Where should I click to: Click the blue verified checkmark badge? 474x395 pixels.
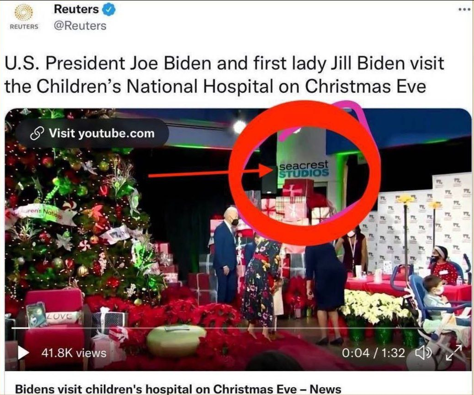click(109, 10)
